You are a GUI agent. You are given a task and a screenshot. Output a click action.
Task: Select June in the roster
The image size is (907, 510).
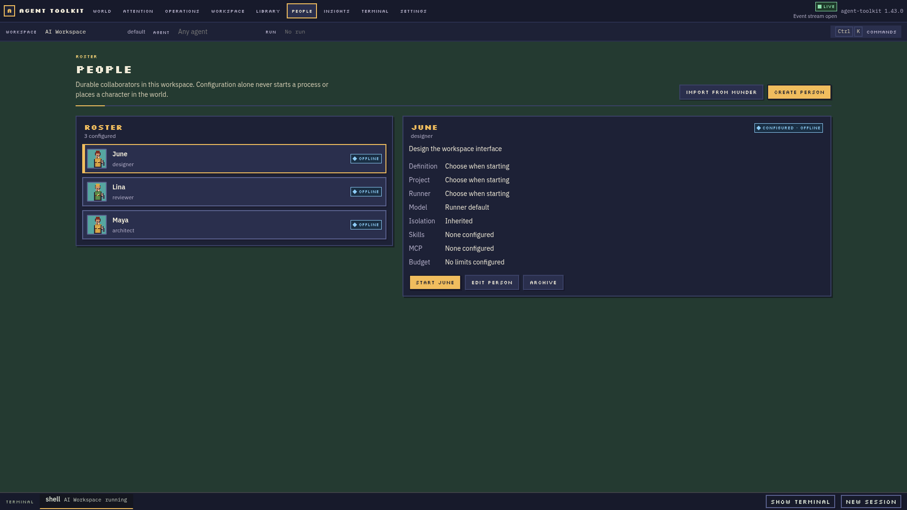(x=234, y=159)
